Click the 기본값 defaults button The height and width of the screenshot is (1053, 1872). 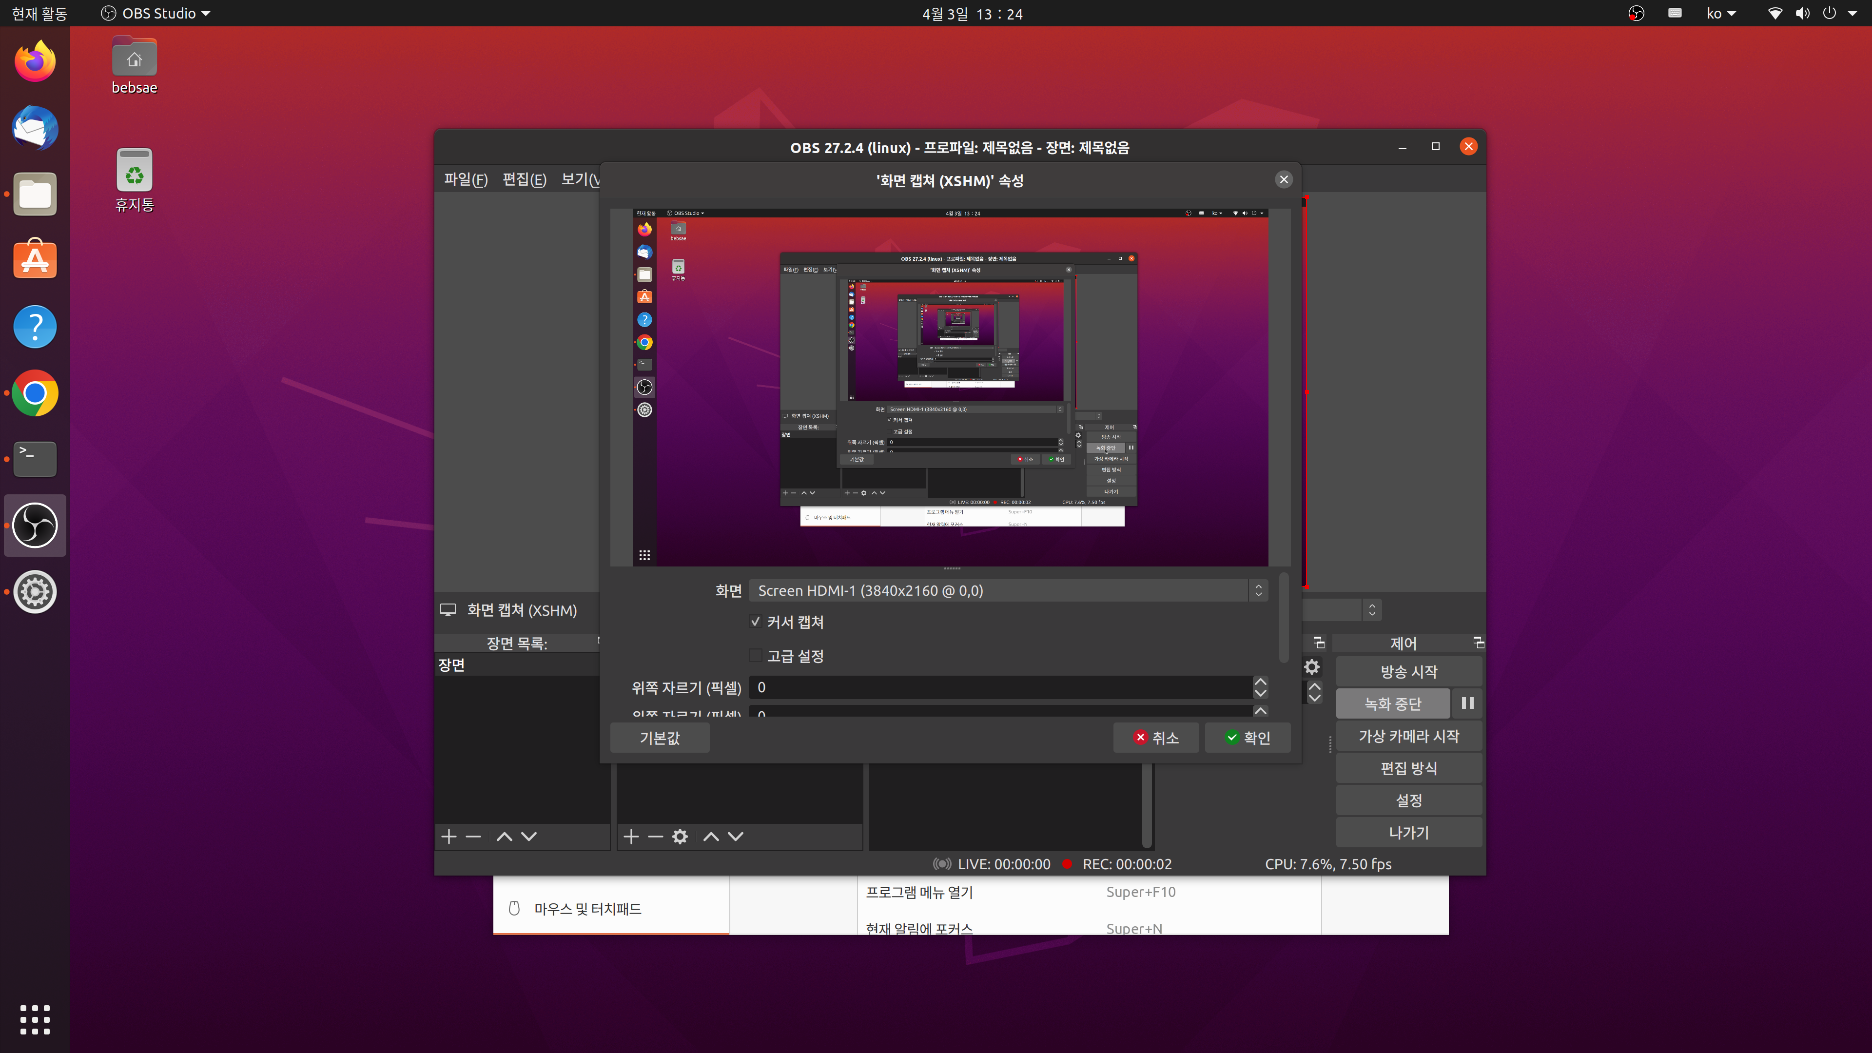[659, 738]
